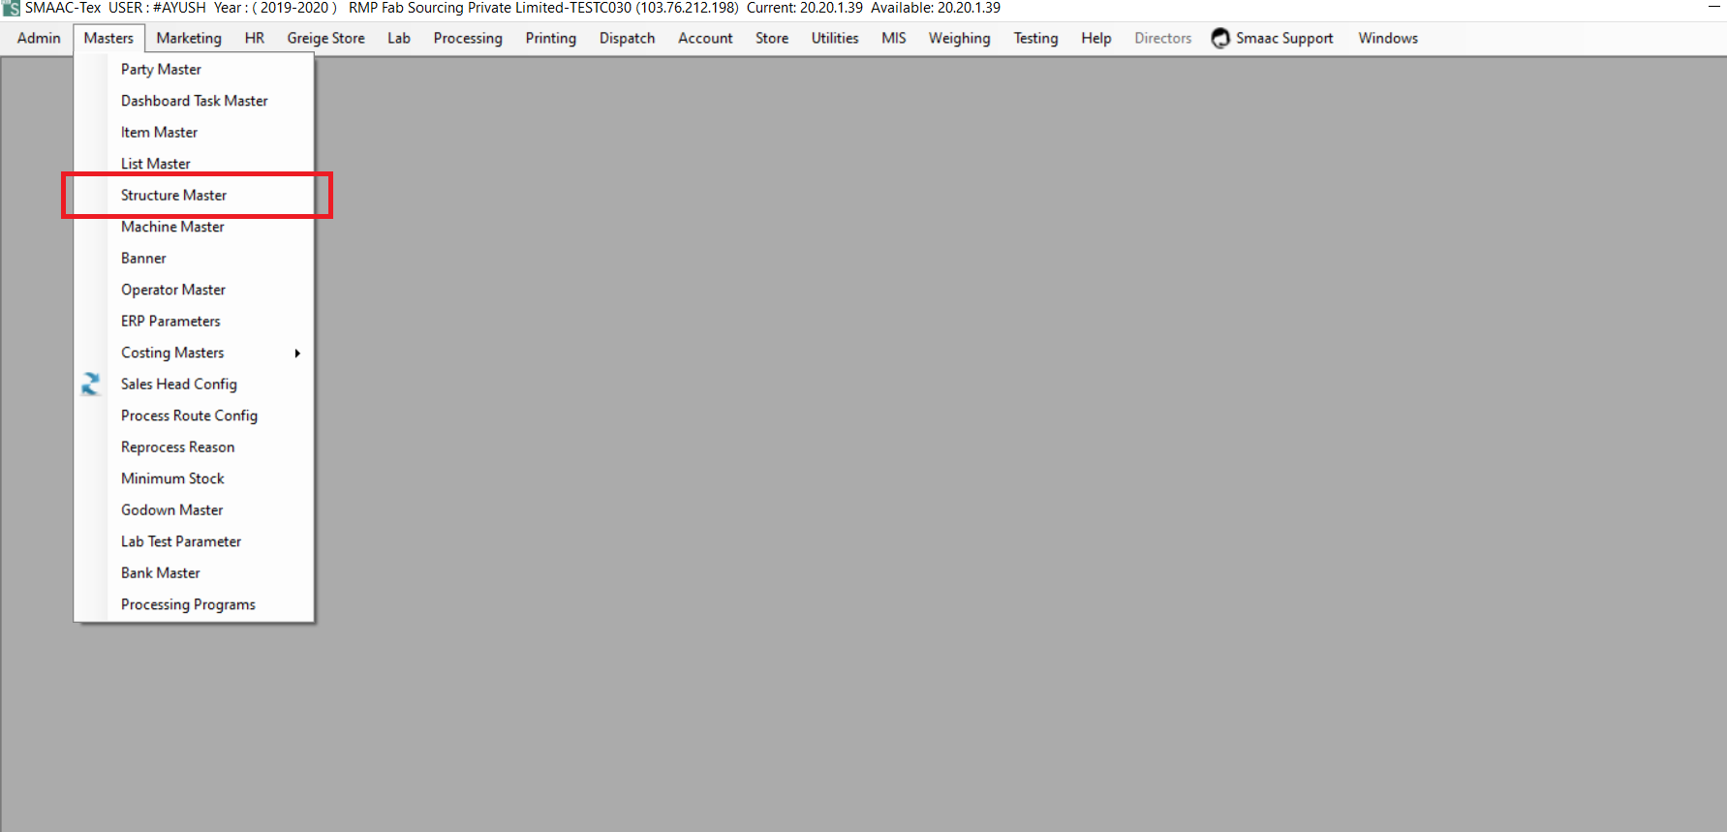This screenshot has height=832, width=1727.
Task: Open Sales Head Config
Action: click(194, 385)
